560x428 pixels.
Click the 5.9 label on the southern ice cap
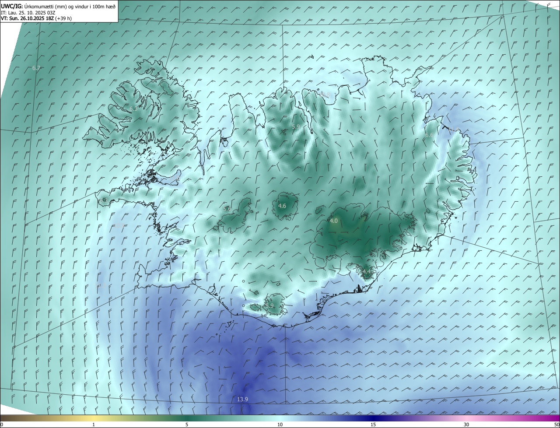270,305
